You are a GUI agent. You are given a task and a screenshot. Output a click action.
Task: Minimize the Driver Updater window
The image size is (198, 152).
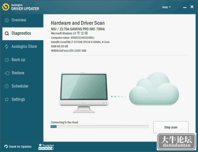coord(185,7)
